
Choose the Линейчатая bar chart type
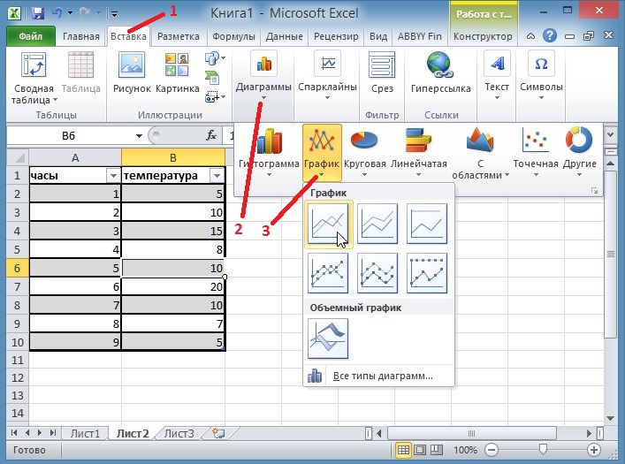(418, 152)
